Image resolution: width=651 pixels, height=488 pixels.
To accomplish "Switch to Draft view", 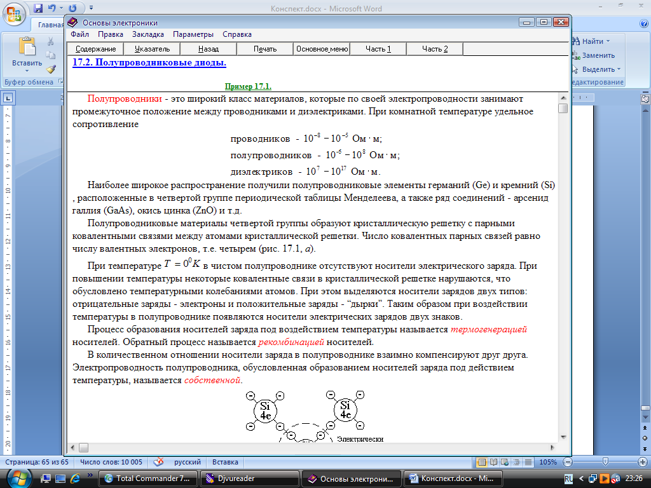I will click(x=528, y=462).
